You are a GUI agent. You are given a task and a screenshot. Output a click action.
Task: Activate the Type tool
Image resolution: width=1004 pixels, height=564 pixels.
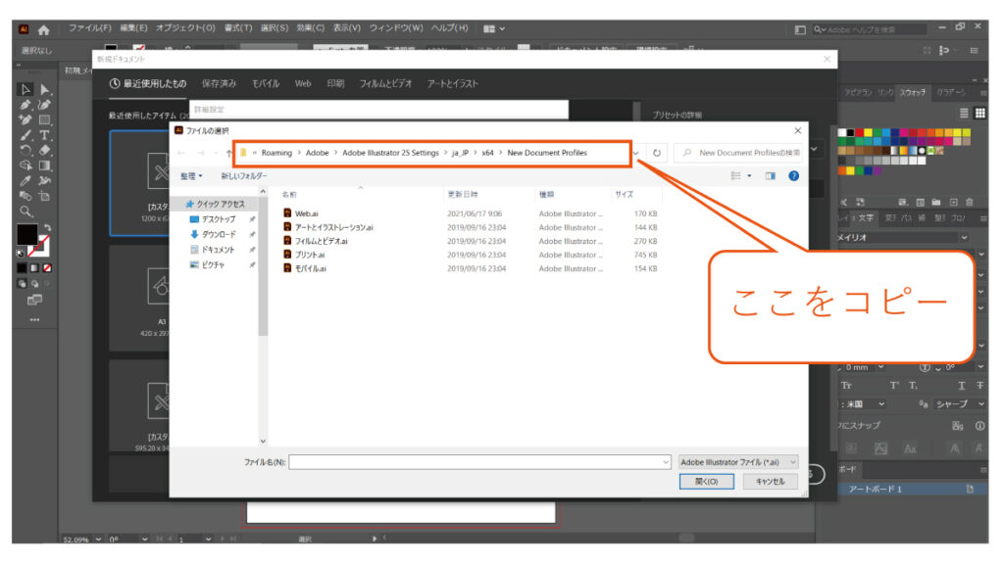pos(44,135)
